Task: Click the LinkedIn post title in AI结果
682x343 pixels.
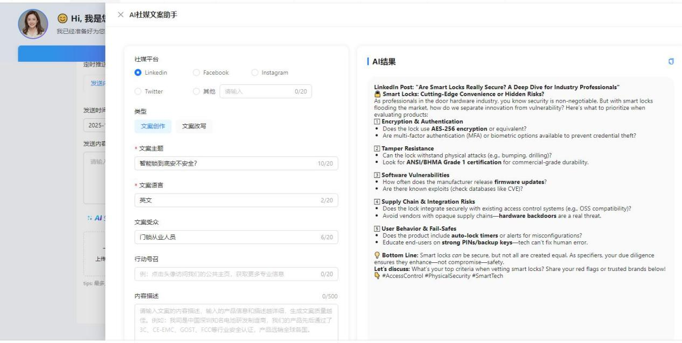Action: (x=497, y=87)
